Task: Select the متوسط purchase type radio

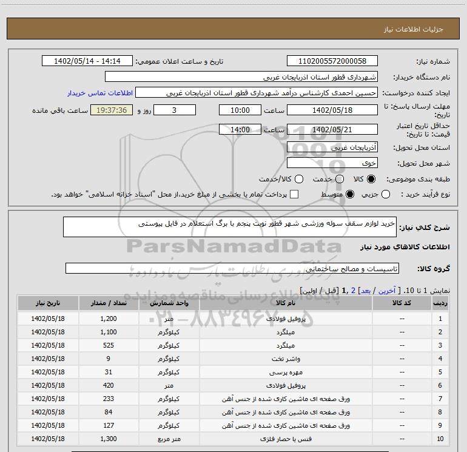Action: pyautogui.click(x=350, y=195)
